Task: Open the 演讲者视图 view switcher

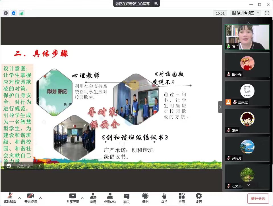Action: [x=245, y=13]
